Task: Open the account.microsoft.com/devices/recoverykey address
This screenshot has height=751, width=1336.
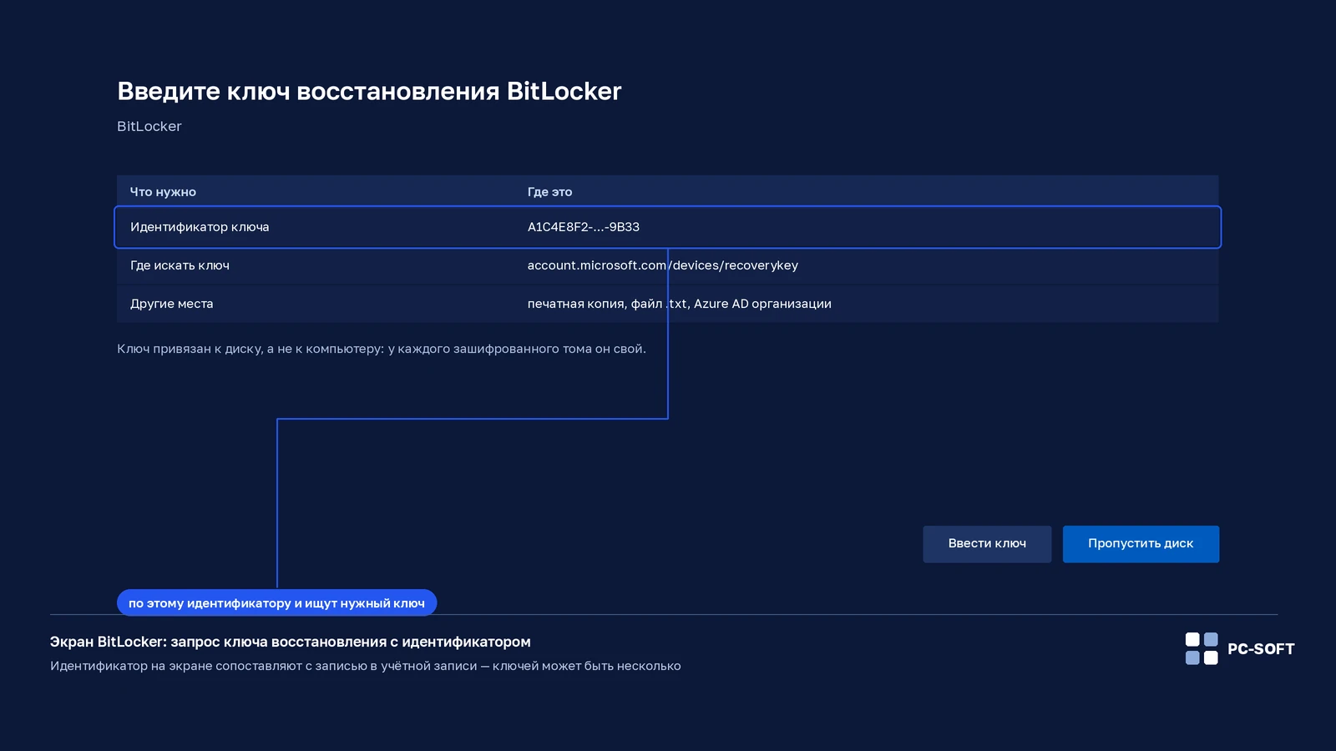Action: [x=663, y=265]
